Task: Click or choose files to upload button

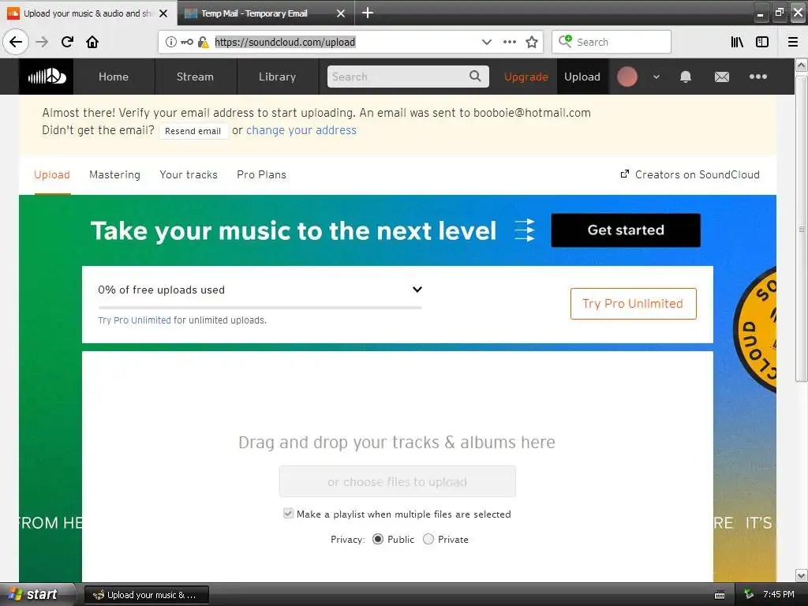Action: click(x=398, y=481)
